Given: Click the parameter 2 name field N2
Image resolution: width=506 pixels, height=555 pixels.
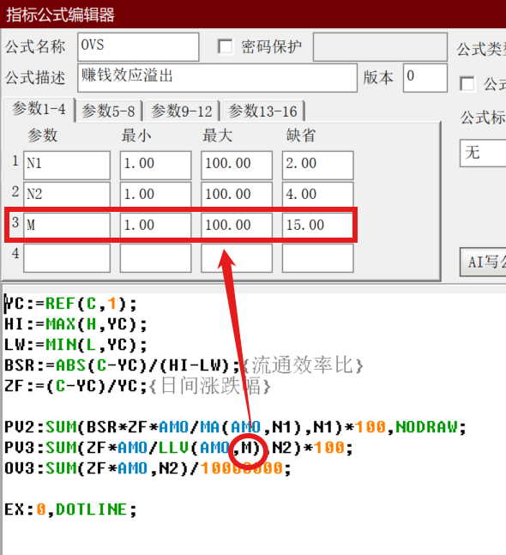Looking at the screenshot, I should [67, 195].
